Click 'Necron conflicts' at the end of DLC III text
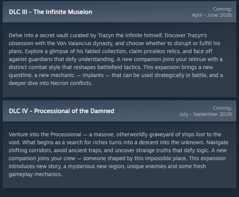Image resolution: width=239 pixels, height=197 pixels. pos(71,83)
